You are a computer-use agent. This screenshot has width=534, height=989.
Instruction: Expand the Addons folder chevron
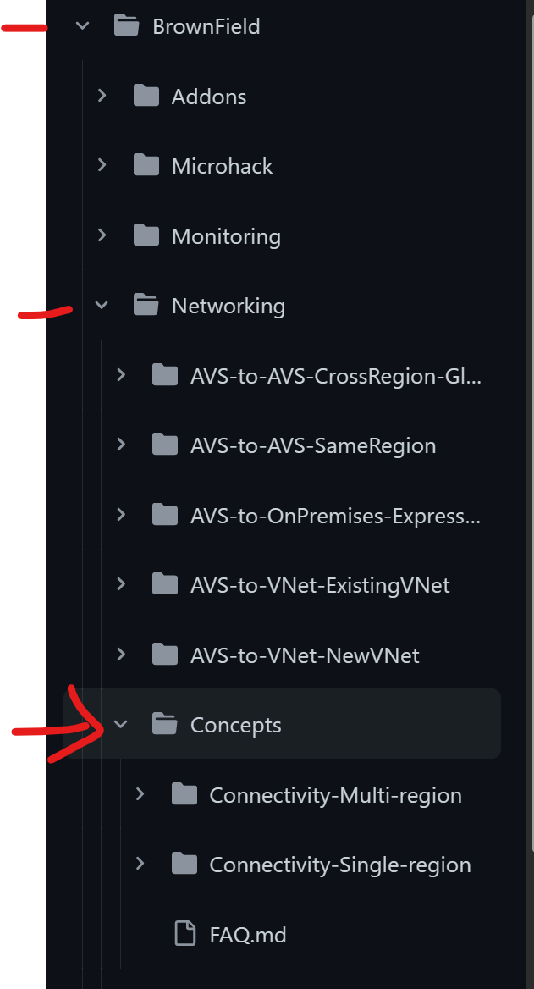[101, 96]
